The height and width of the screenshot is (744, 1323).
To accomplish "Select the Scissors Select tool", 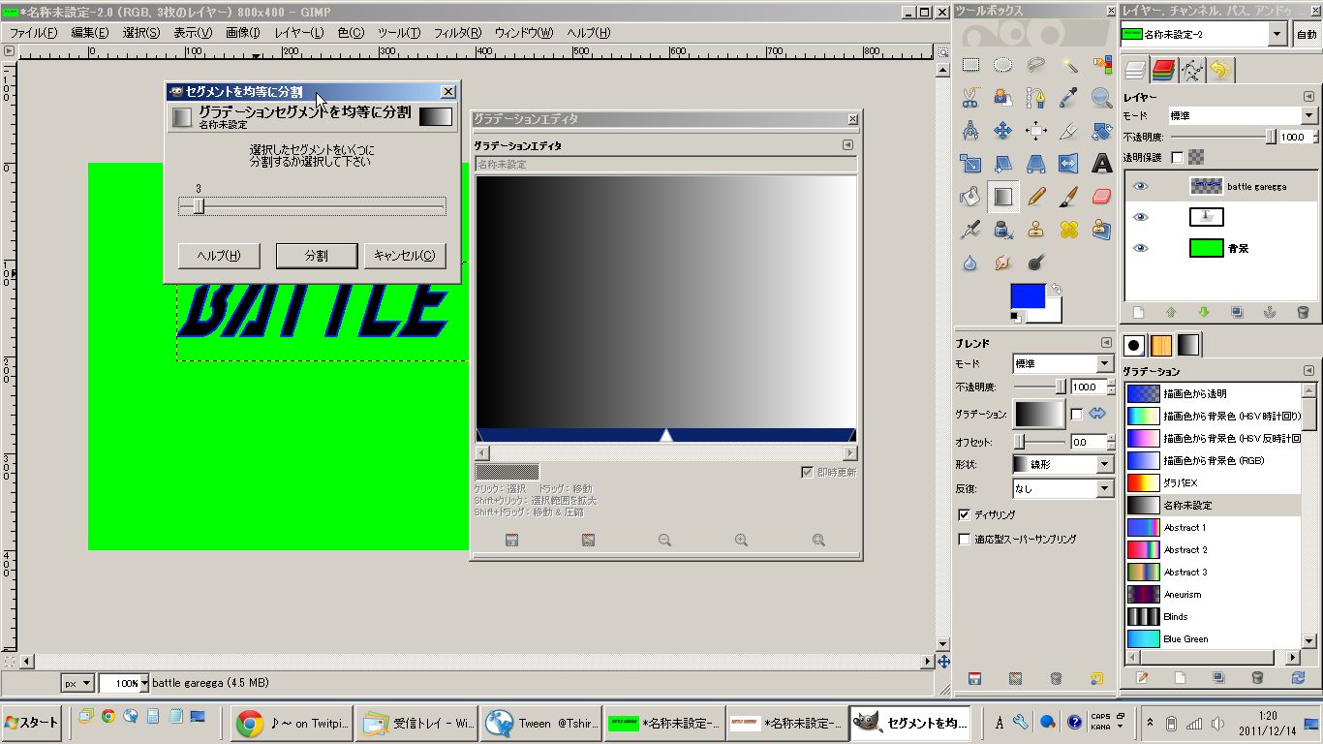I will point(970,98).
